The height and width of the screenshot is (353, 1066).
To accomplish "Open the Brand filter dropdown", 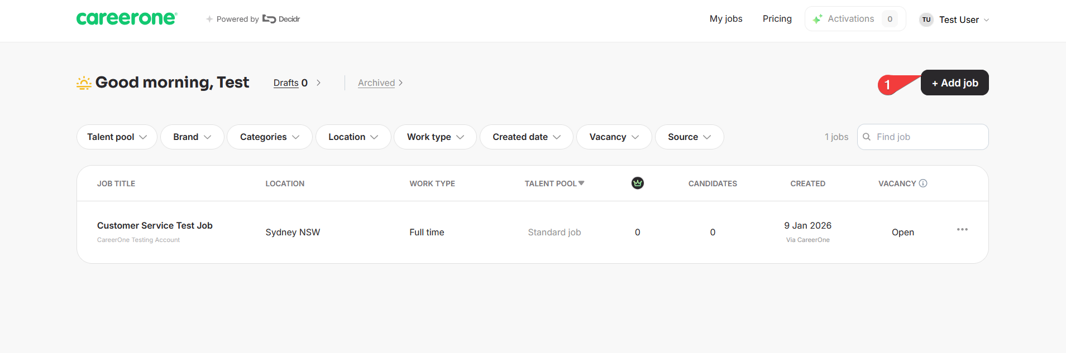I will (192, 137).
